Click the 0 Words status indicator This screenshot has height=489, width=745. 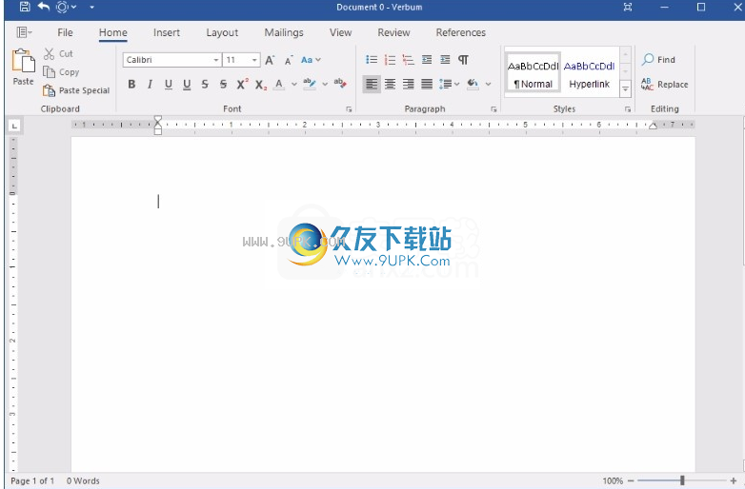[83, 481]
